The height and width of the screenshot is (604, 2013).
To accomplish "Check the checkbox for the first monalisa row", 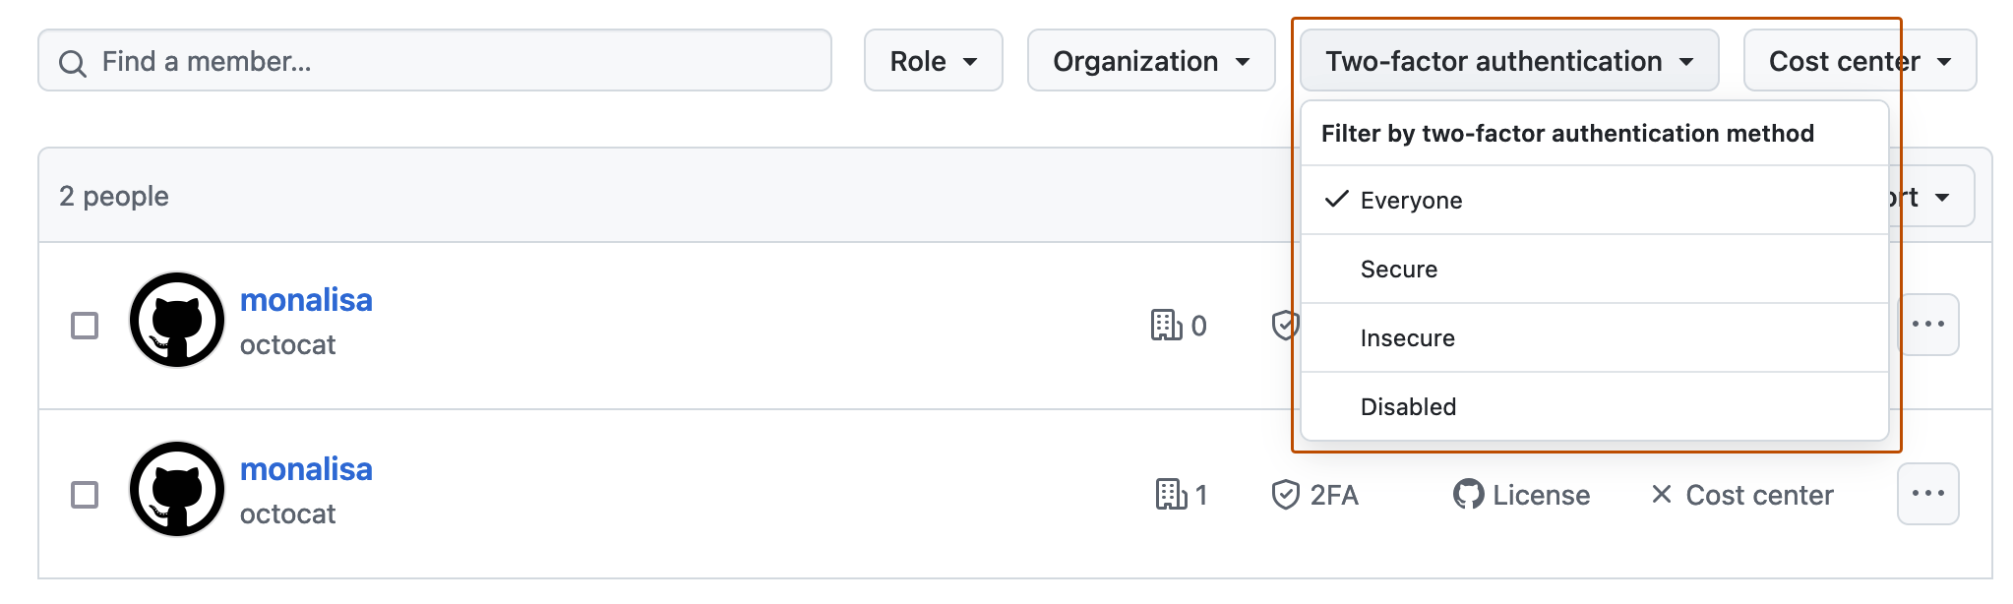I will pos(85,325).
